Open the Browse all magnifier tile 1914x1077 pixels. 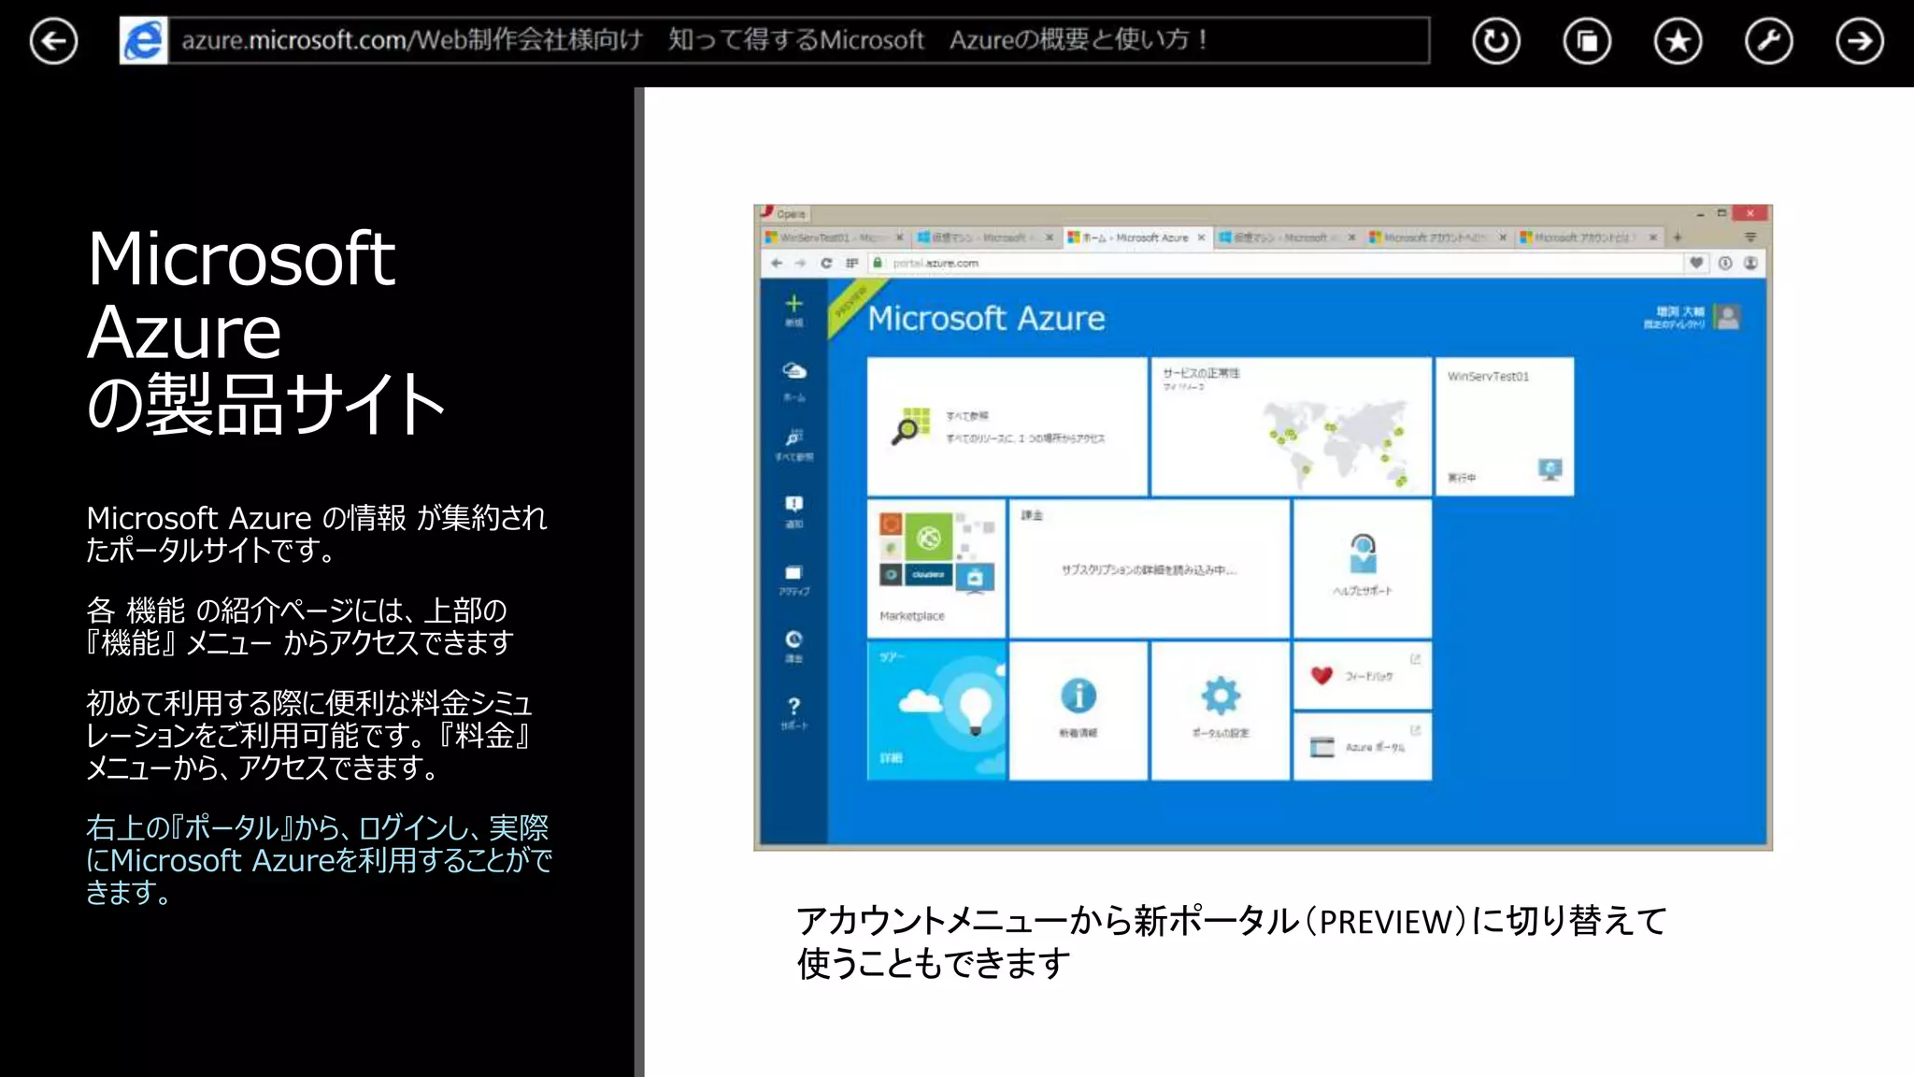[1007, 426]
